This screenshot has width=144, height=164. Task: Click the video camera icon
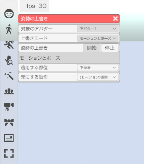9,107
